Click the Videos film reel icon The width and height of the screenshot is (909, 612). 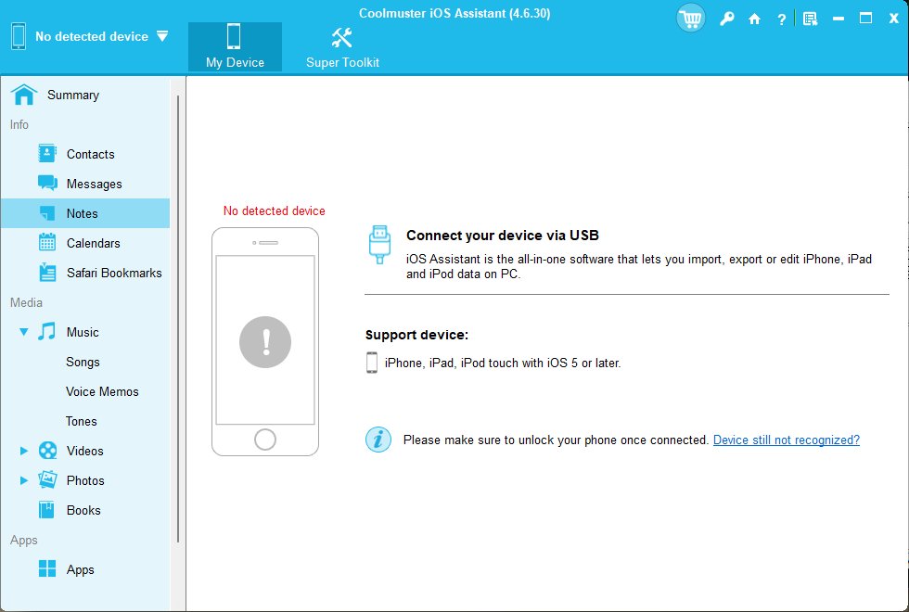coord(47,451)
